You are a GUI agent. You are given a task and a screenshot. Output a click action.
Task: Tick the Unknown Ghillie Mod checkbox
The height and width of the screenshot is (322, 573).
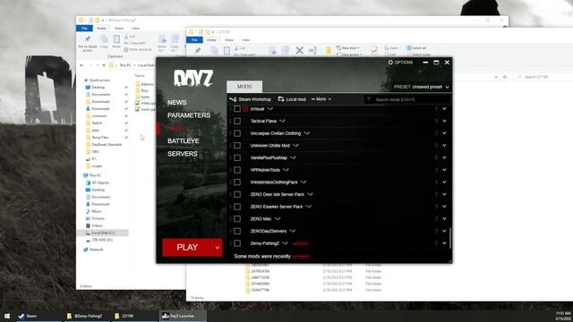(237, 146)
